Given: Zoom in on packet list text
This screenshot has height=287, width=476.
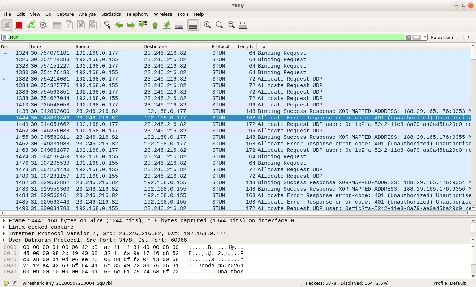Looking at the screenshot, I should pos(207,25).
